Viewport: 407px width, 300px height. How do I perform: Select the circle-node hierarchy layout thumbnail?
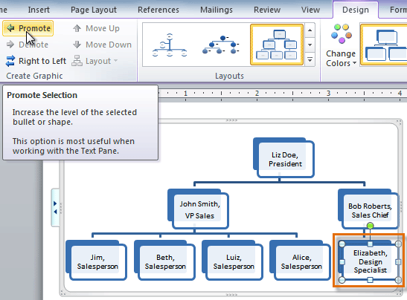170,45
